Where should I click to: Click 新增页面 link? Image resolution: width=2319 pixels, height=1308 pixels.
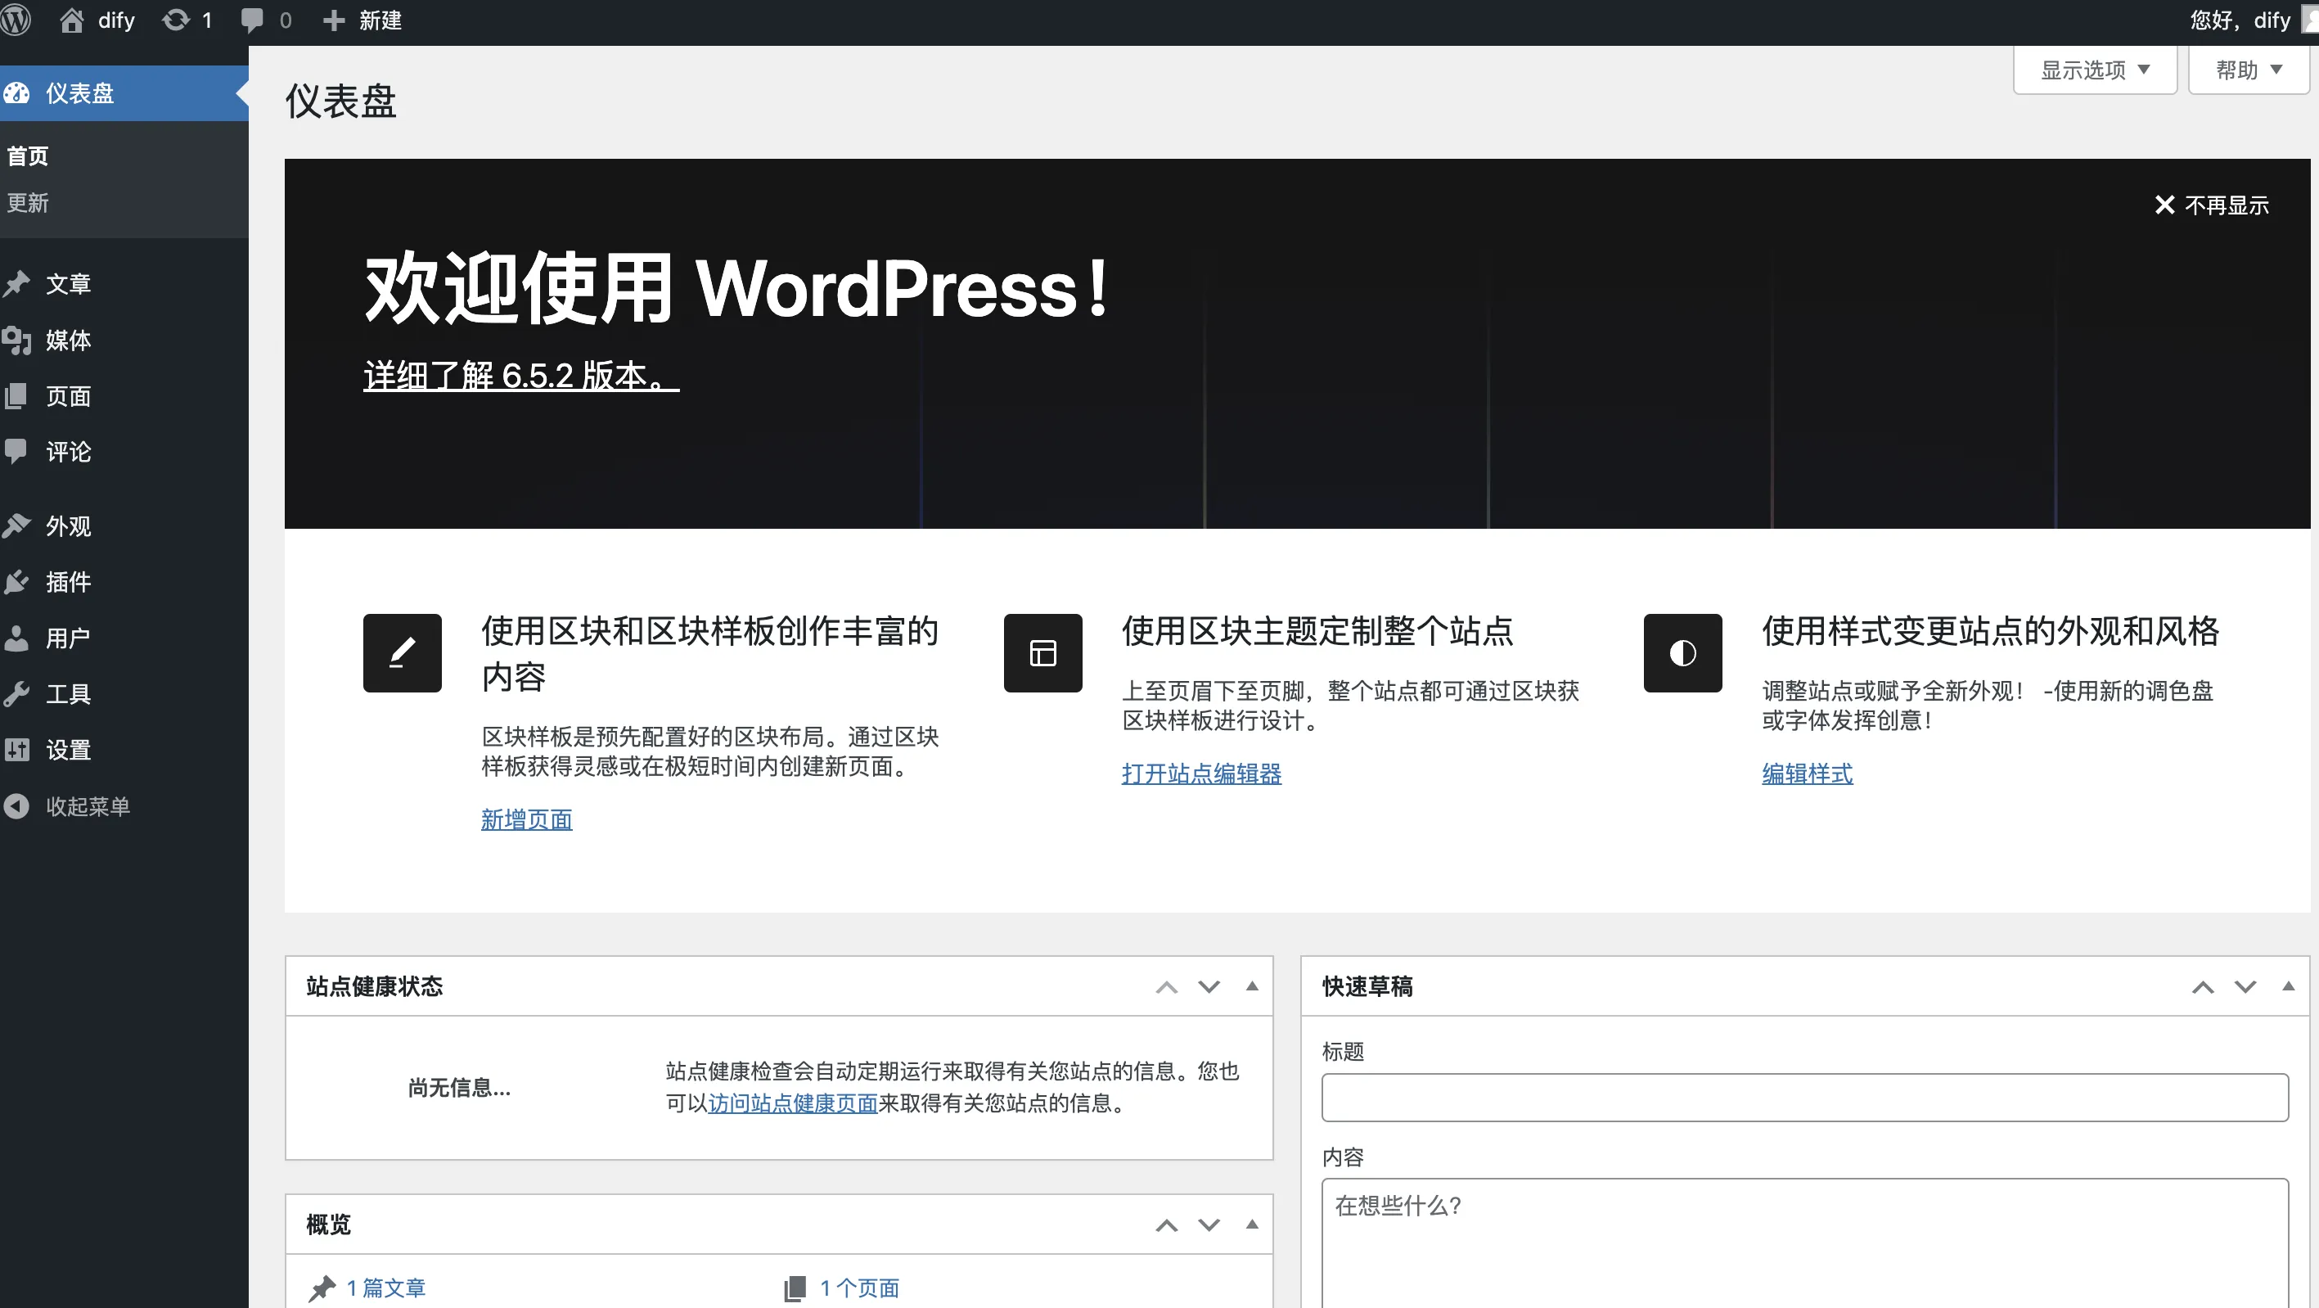coord(527,819)
